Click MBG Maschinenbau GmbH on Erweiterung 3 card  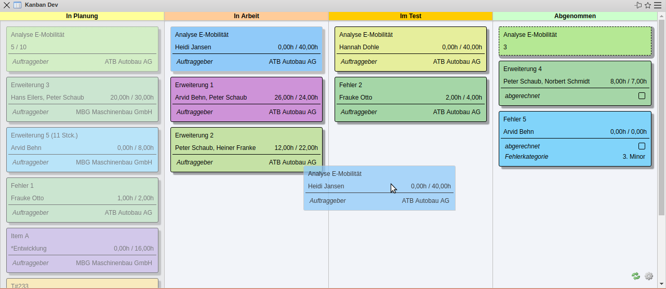click(114, 112)
